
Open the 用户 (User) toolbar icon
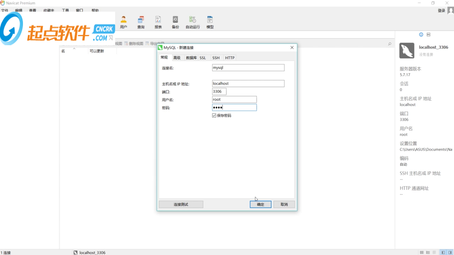click(x=123, y=22)
